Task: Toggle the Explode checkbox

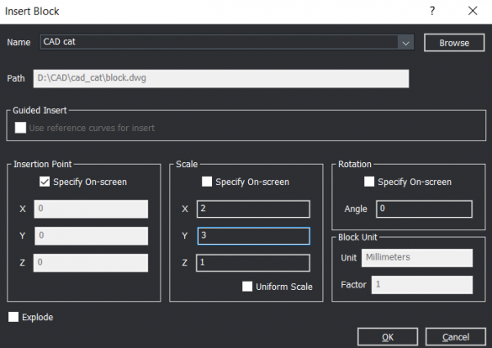Action: tap(13, 317)
